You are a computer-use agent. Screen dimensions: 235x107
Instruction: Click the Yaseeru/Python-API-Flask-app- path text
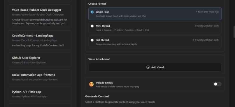(30, 97)
